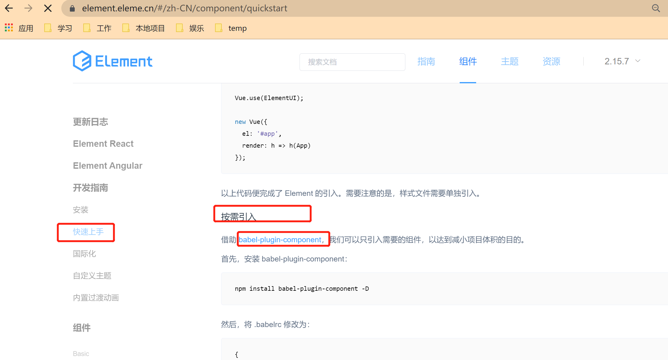The height and width of the screenshot is (360, 668).
Task: Open the 指南 nav tab
Action: tap(426, 61)
